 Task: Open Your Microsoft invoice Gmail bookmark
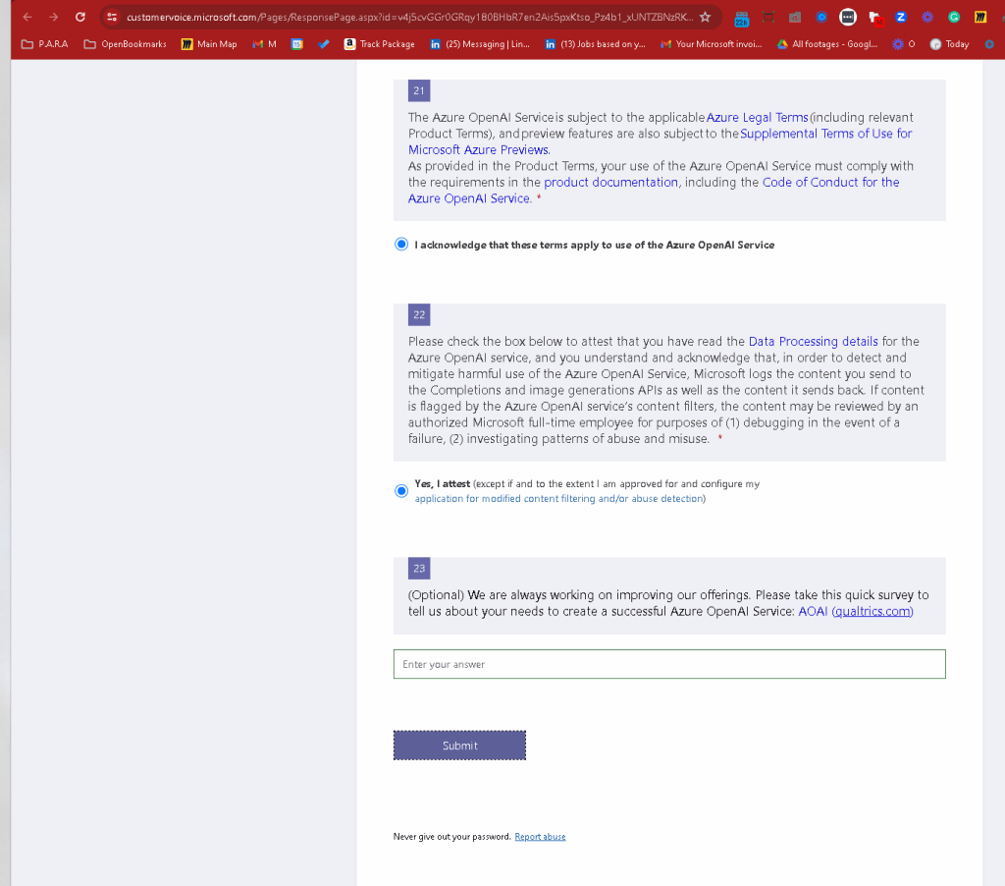point(712,44)
